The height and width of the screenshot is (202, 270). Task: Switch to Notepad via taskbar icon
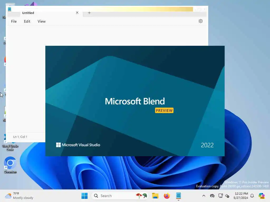tap(179, 196)
